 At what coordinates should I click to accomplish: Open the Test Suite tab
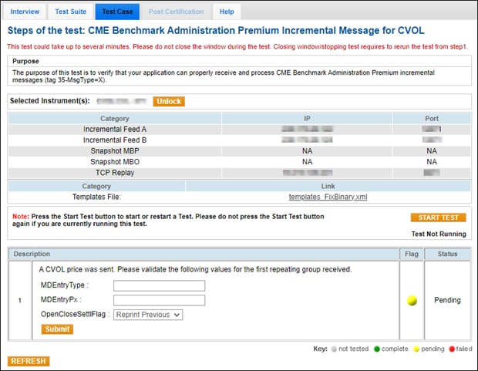point(71,12)
